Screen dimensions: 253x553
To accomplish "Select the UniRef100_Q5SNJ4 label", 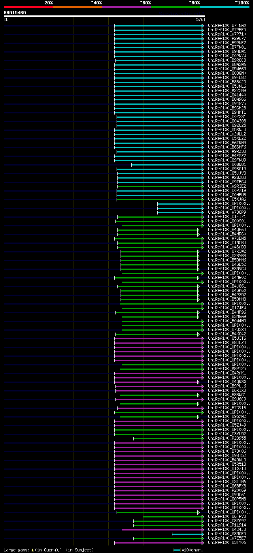I will [x=227, y=130].
